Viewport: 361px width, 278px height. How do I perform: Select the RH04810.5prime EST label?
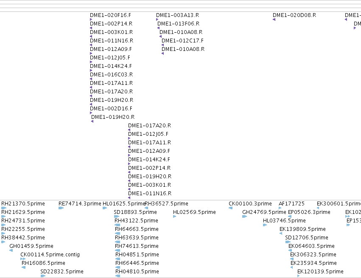pyautogui.click(x=137, y=272)
